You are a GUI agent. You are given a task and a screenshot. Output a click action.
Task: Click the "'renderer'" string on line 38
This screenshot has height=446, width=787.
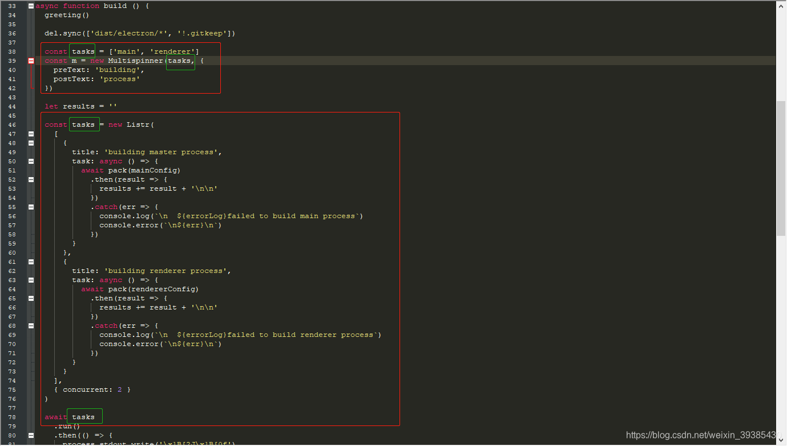point(172,51)
